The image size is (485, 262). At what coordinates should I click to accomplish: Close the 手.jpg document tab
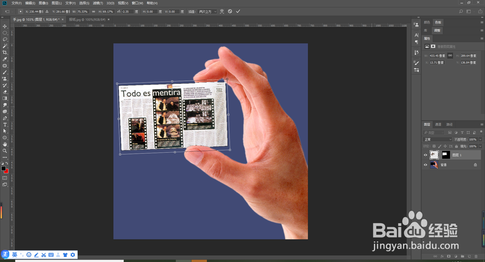63,19
